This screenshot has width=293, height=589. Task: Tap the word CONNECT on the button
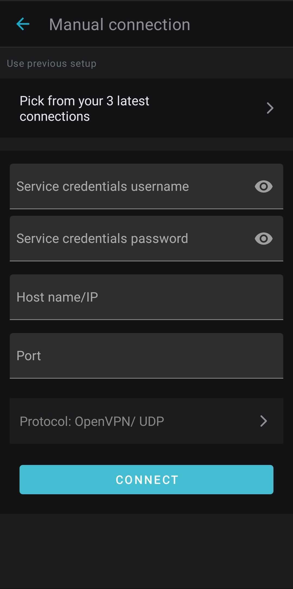point(147,480)
